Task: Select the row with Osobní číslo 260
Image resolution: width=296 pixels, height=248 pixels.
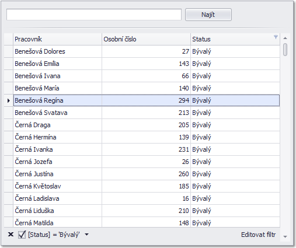Action: pos(147,174)
